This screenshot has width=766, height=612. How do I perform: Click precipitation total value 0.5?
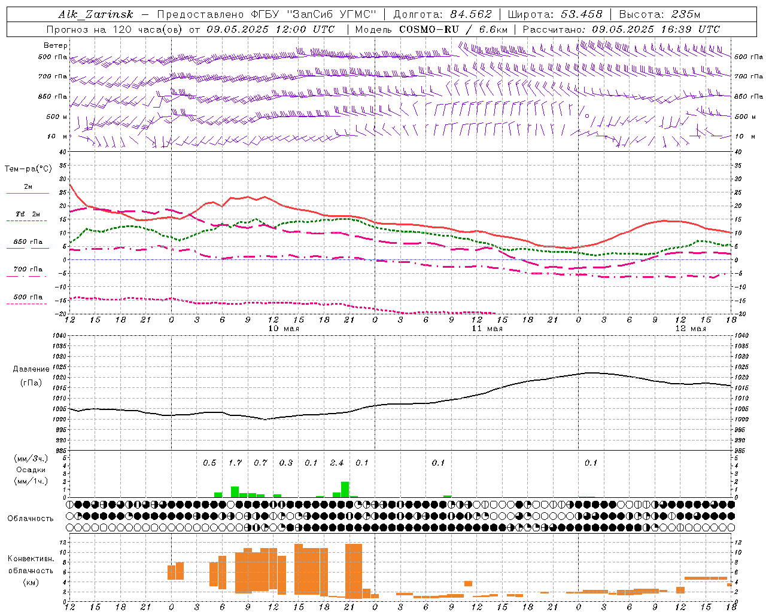pos(209,463)
